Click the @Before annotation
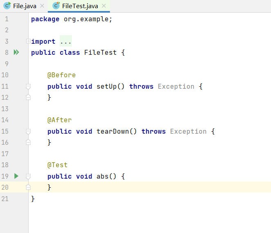 tap(62, 75)
